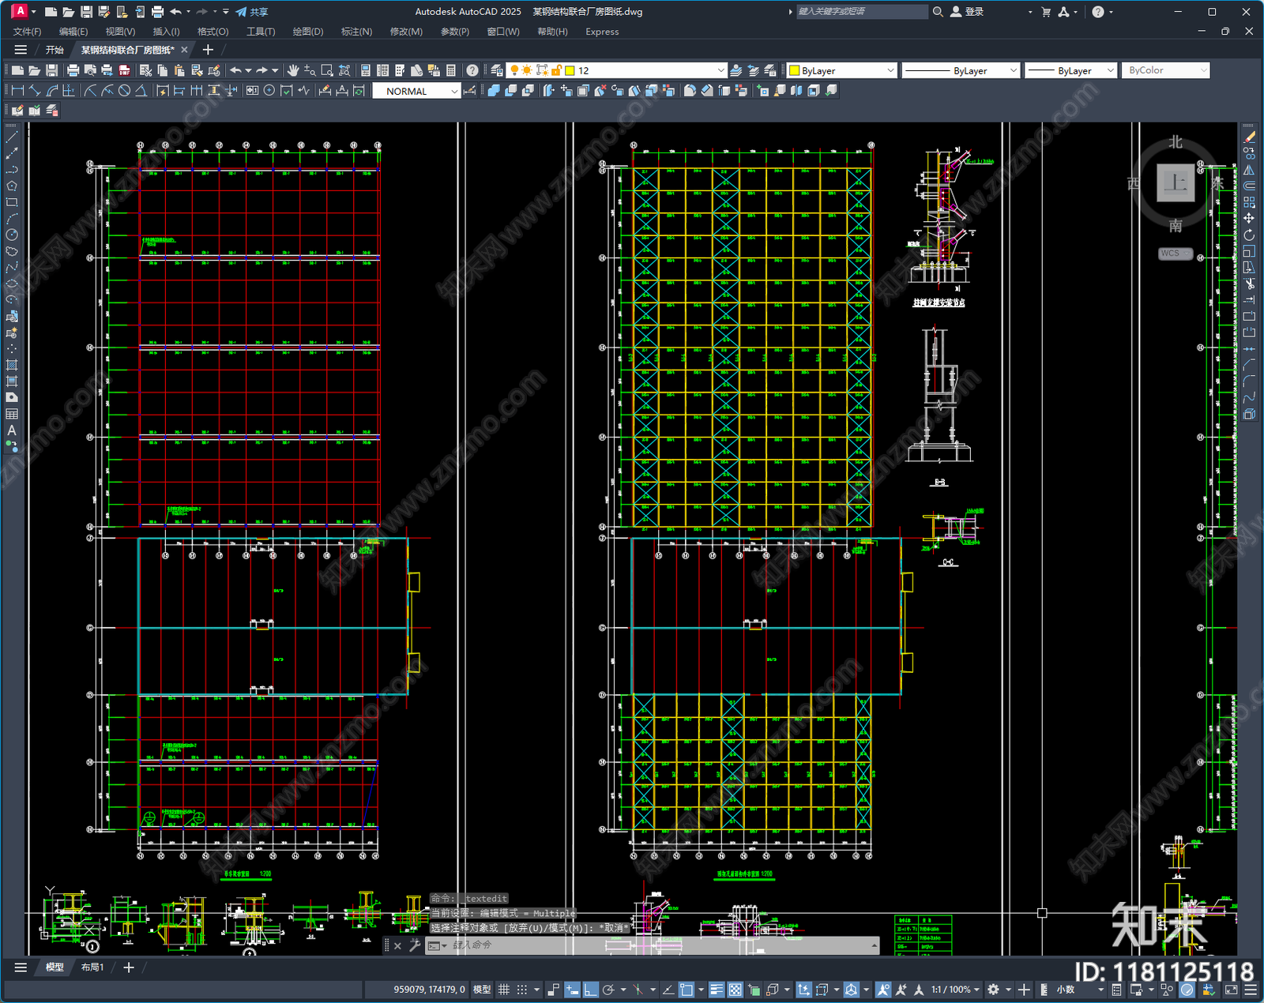The image size is (1264, 1003).
Task: Click the Save disk icon in toolbar
Action: click(x=51, y=70)
